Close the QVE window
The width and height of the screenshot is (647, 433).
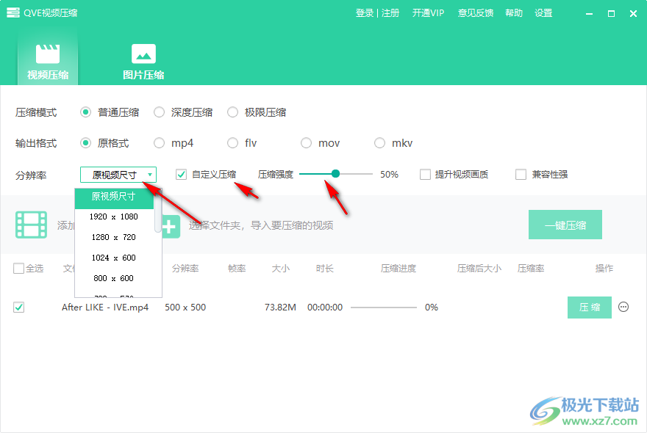[633, 14]
